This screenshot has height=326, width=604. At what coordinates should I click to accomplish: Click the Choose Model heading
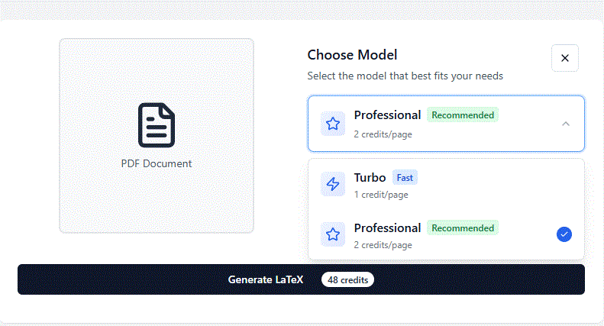[352, 55]
